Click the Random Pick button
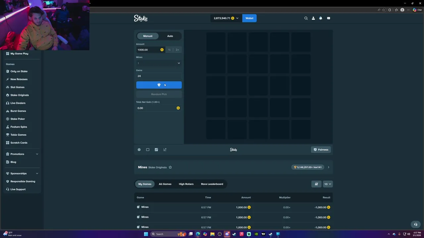424x238 pixels. click(159, 94)
